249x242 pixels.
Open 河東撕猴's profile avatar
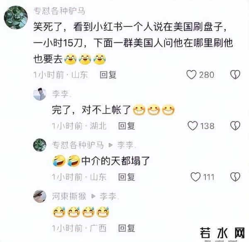point(40,196)
